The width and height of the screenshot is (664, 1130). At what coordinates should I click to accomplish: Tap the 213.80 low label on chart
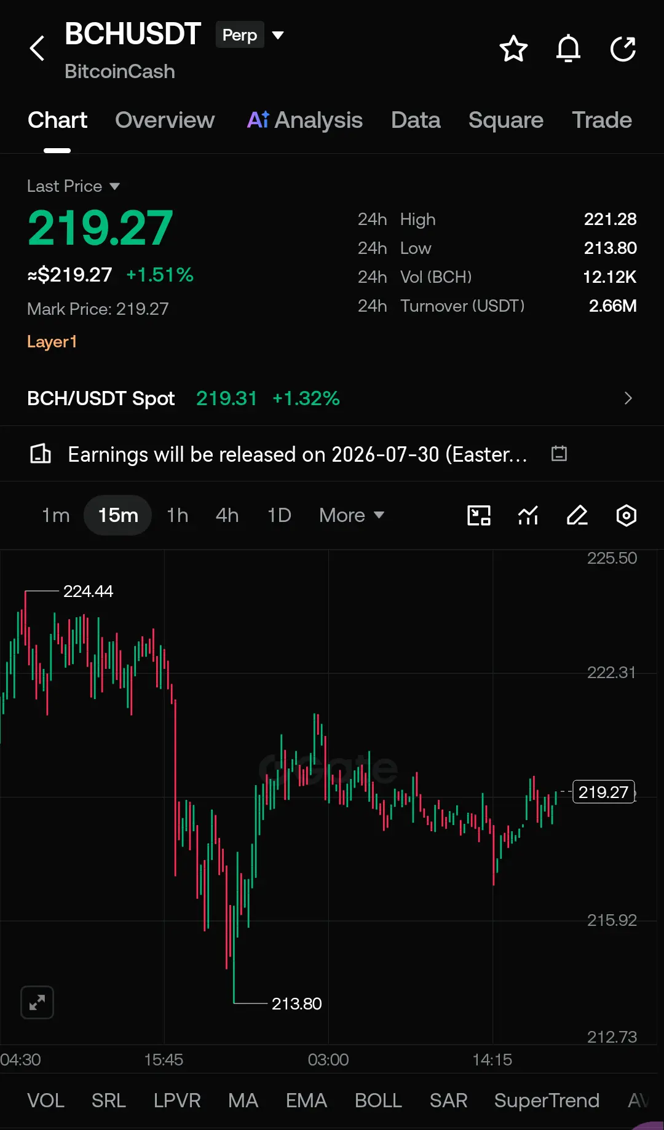[296, 1003]
